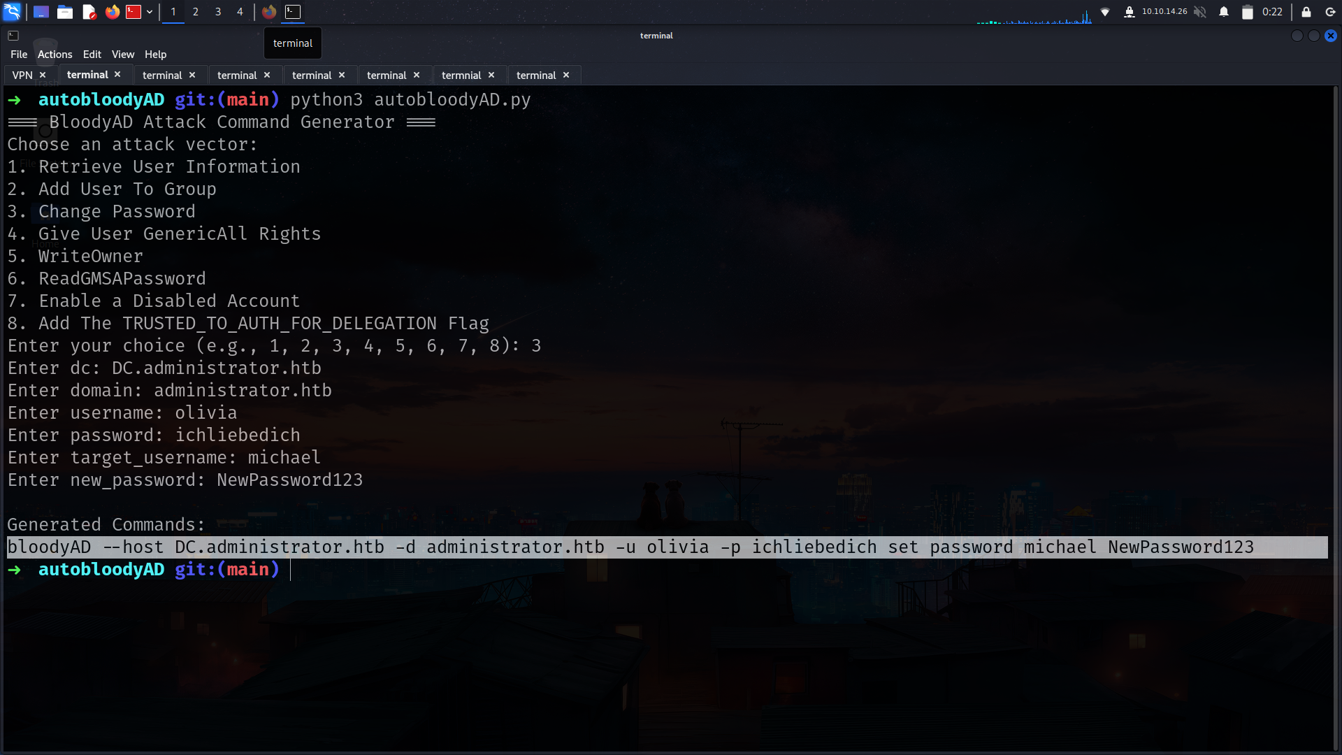
Task: Click the VPN IP address 10.10.14.26
Action: tap(1164, 11)
